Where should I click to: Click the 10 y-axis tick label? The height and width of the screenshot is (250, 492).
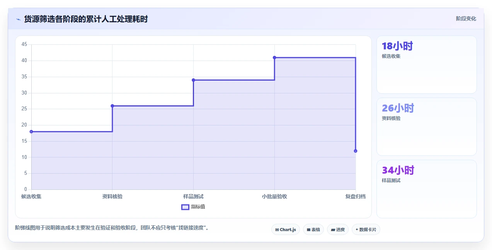[x=24, y=157]
